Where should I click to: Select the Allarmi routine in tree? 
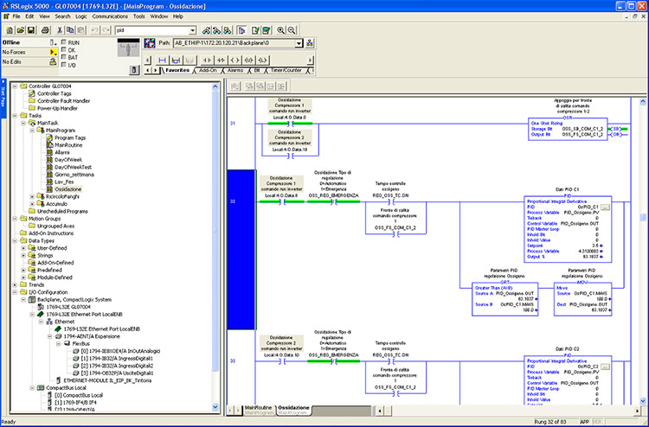[61, 152]
